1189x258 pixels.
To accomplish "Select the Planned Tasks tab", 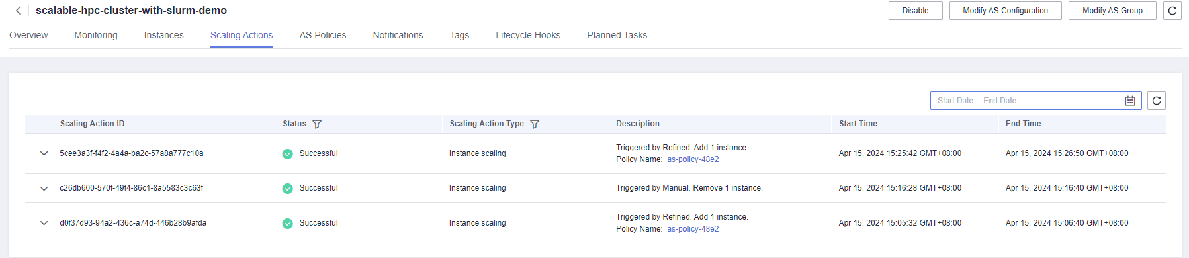I will point(617,35).
